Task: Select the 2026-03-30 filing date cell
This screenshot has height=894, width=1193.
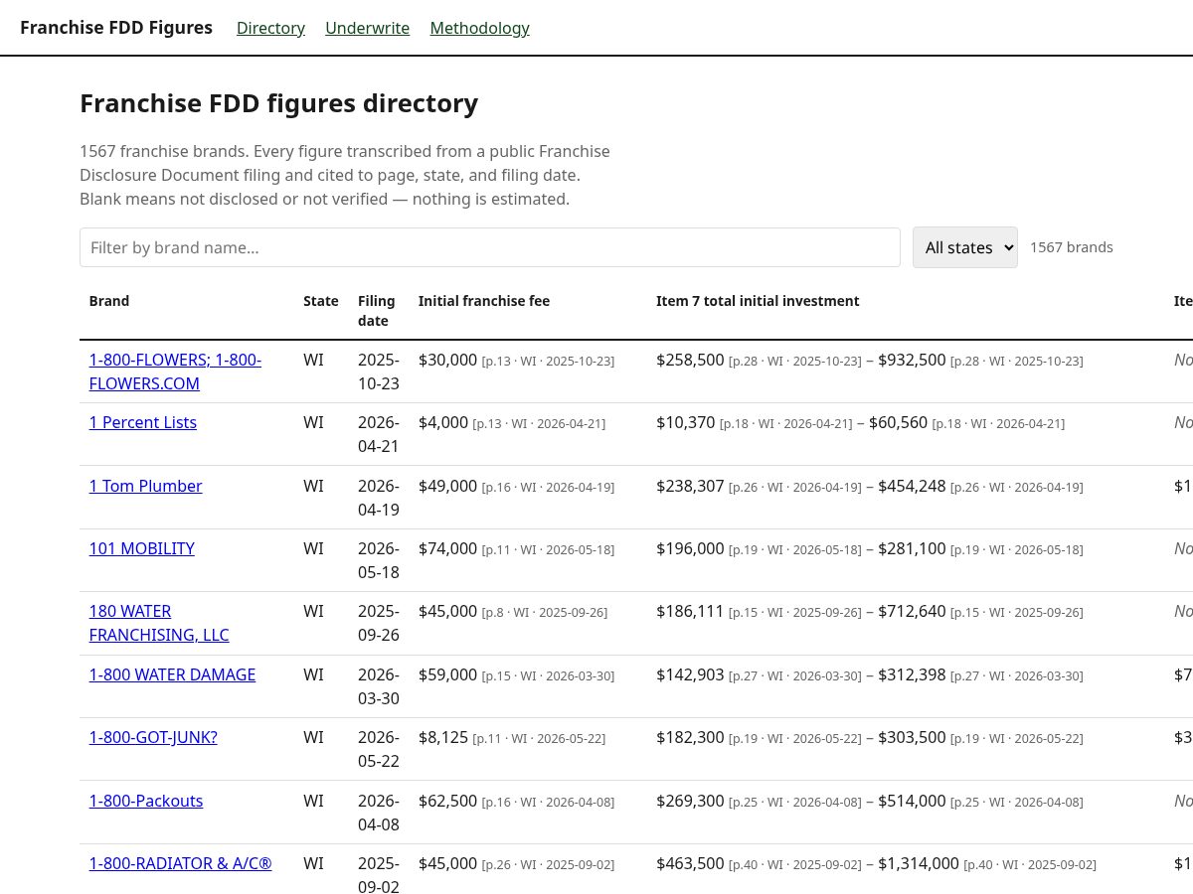Action: (379, 686)
